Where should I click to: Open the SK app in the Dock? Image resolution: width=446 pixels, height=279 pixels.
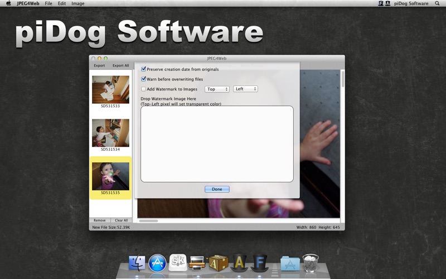pos(178,262)
